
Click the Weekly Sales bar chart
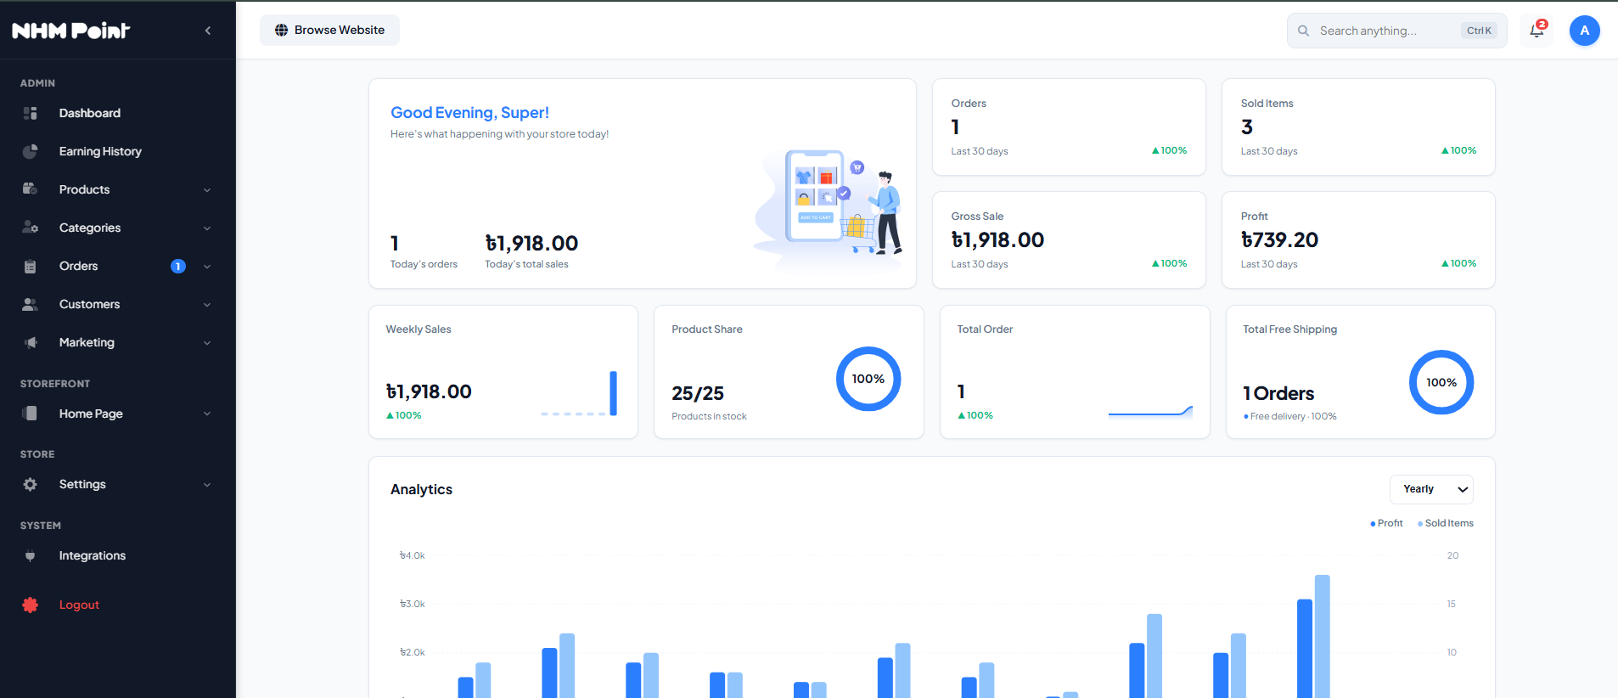pyautogui.click(x=579, y=393)
